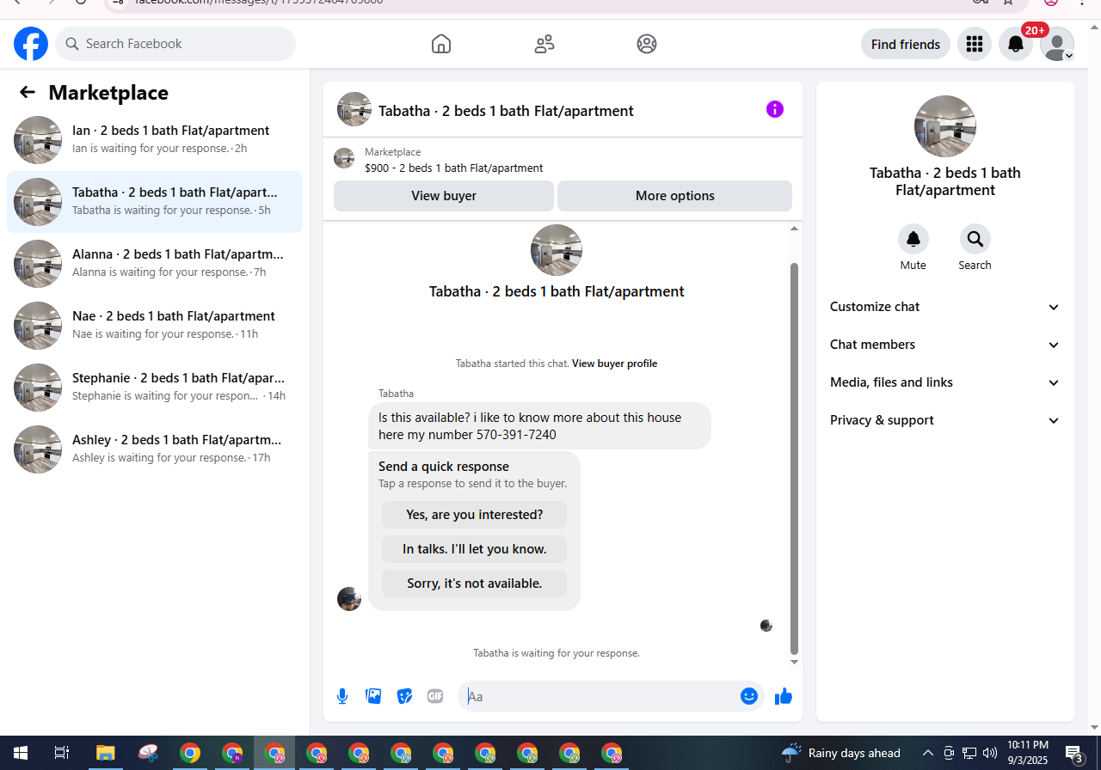Expand Customize chat section
The width and height of the screenshot is (1101, 770).
945,307
